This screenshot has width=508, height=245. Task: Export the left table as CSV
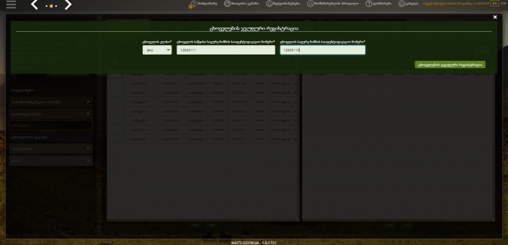click(195, 225)
